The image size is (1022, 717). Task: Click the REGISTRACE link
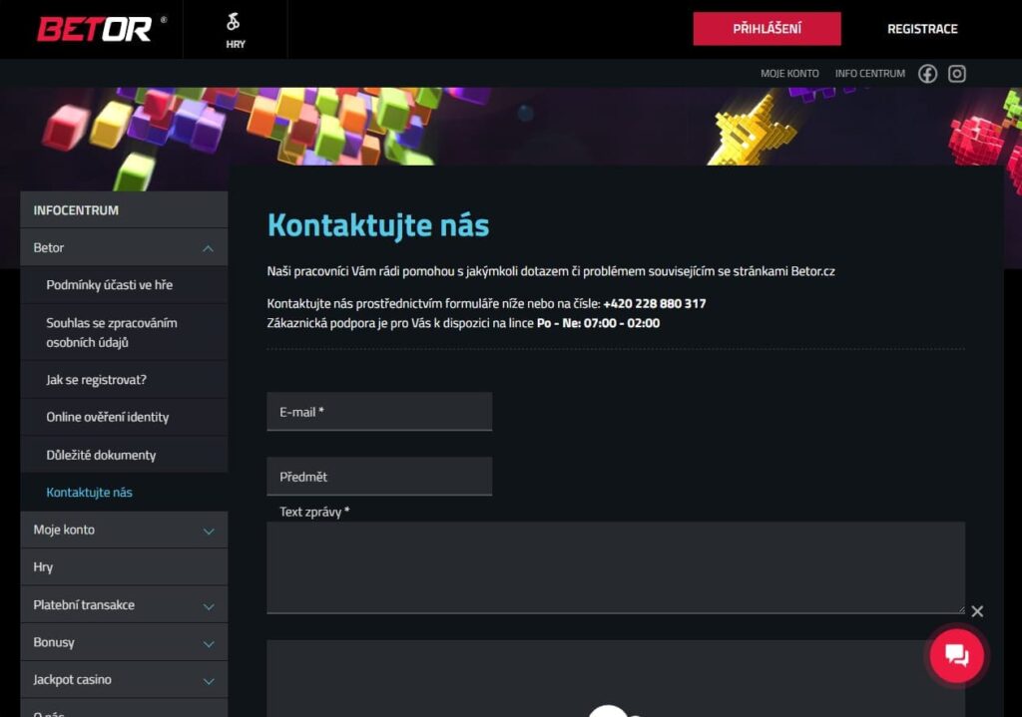tap(921, 28)
